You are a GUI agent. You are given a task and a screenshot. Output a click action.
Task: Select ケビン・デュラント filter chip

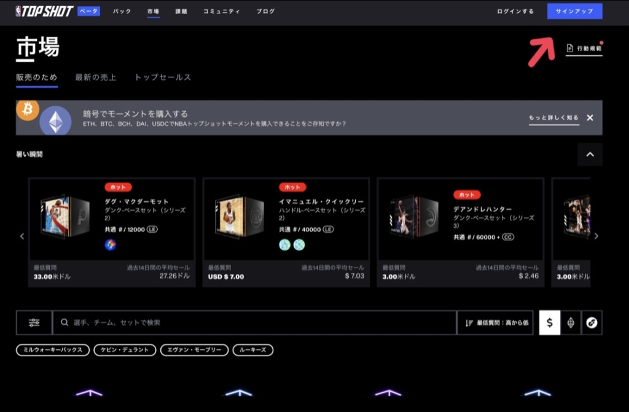click(125, 350)
